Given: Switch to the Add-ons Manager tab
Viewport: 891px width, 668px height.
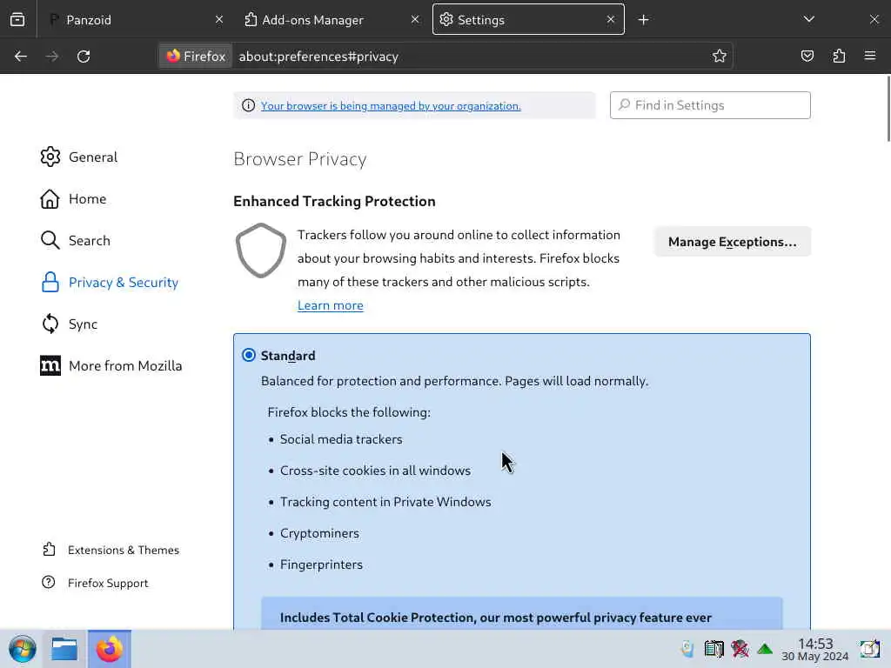Looking at the screenshot, I should coord(332,20).
